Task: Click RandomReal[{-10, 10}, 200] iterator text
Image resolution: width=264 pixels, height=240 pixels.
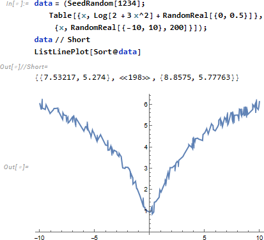Action: click(129, 27)
